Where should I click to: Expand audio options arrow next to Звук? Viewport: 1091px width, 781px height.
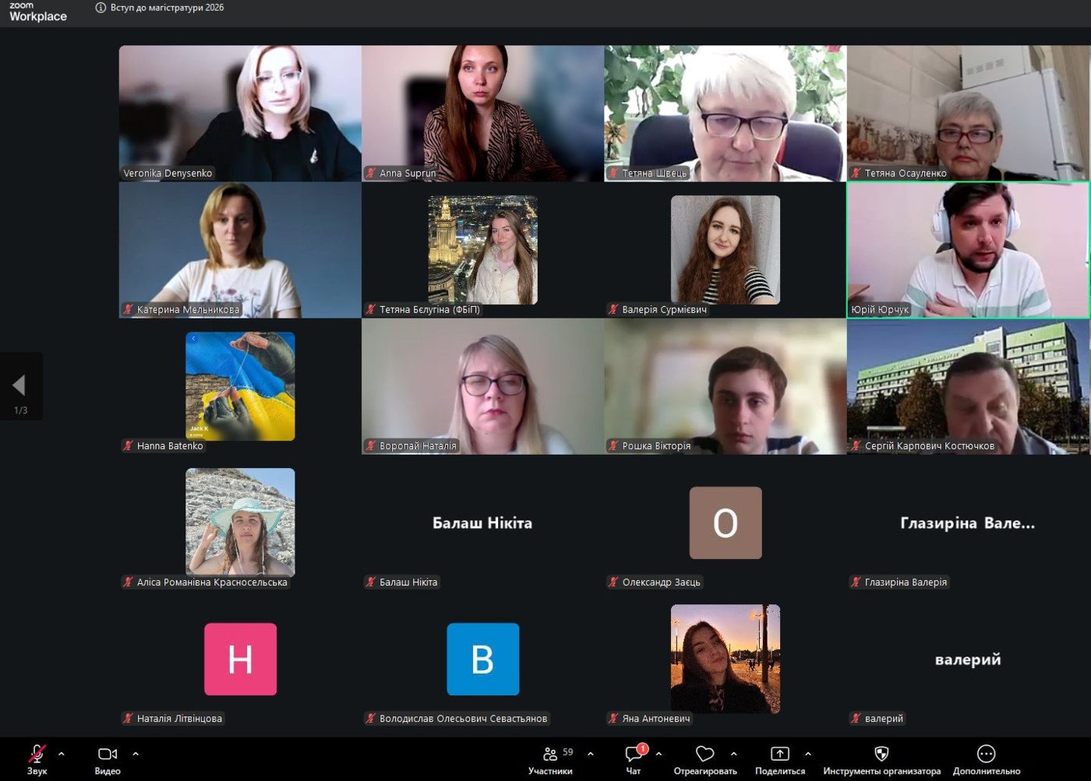(62, 754)
